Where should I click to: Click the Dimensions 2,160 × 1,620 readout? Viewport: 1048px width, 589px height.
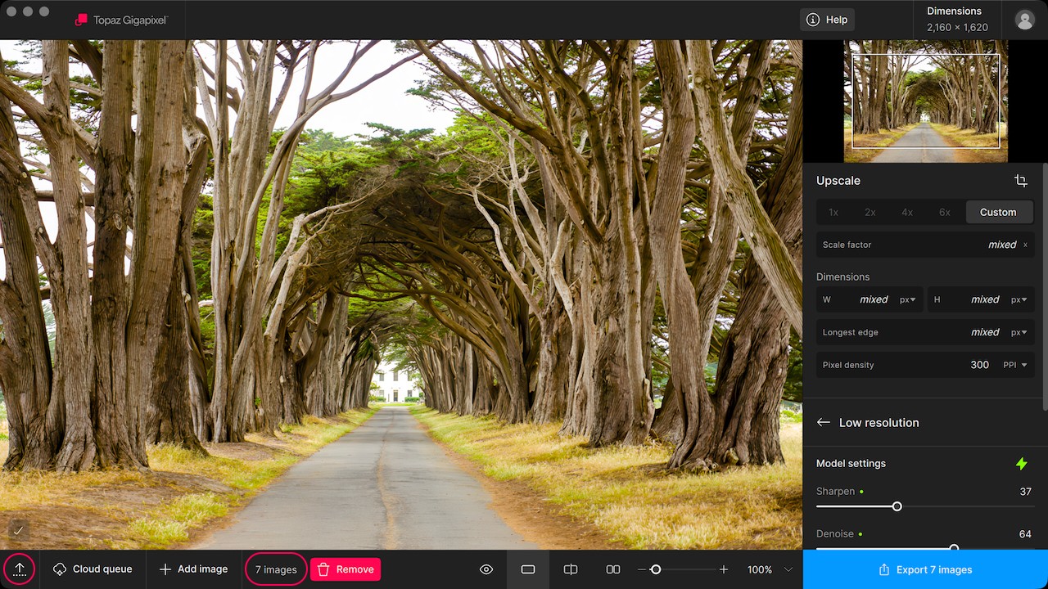pyautogui.click(x=957, y=20)
